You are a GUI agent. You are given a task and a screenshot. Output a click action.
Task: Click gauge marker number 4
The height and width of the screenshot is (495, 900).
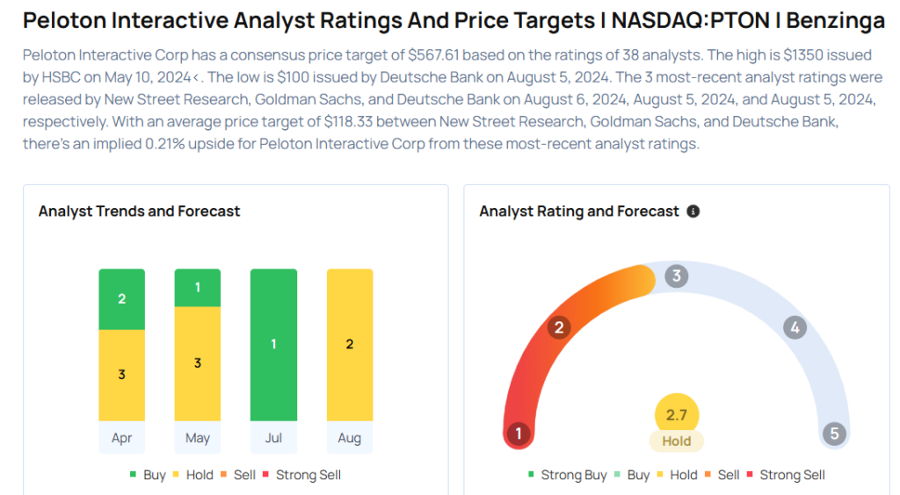click(x=795, y=328)
